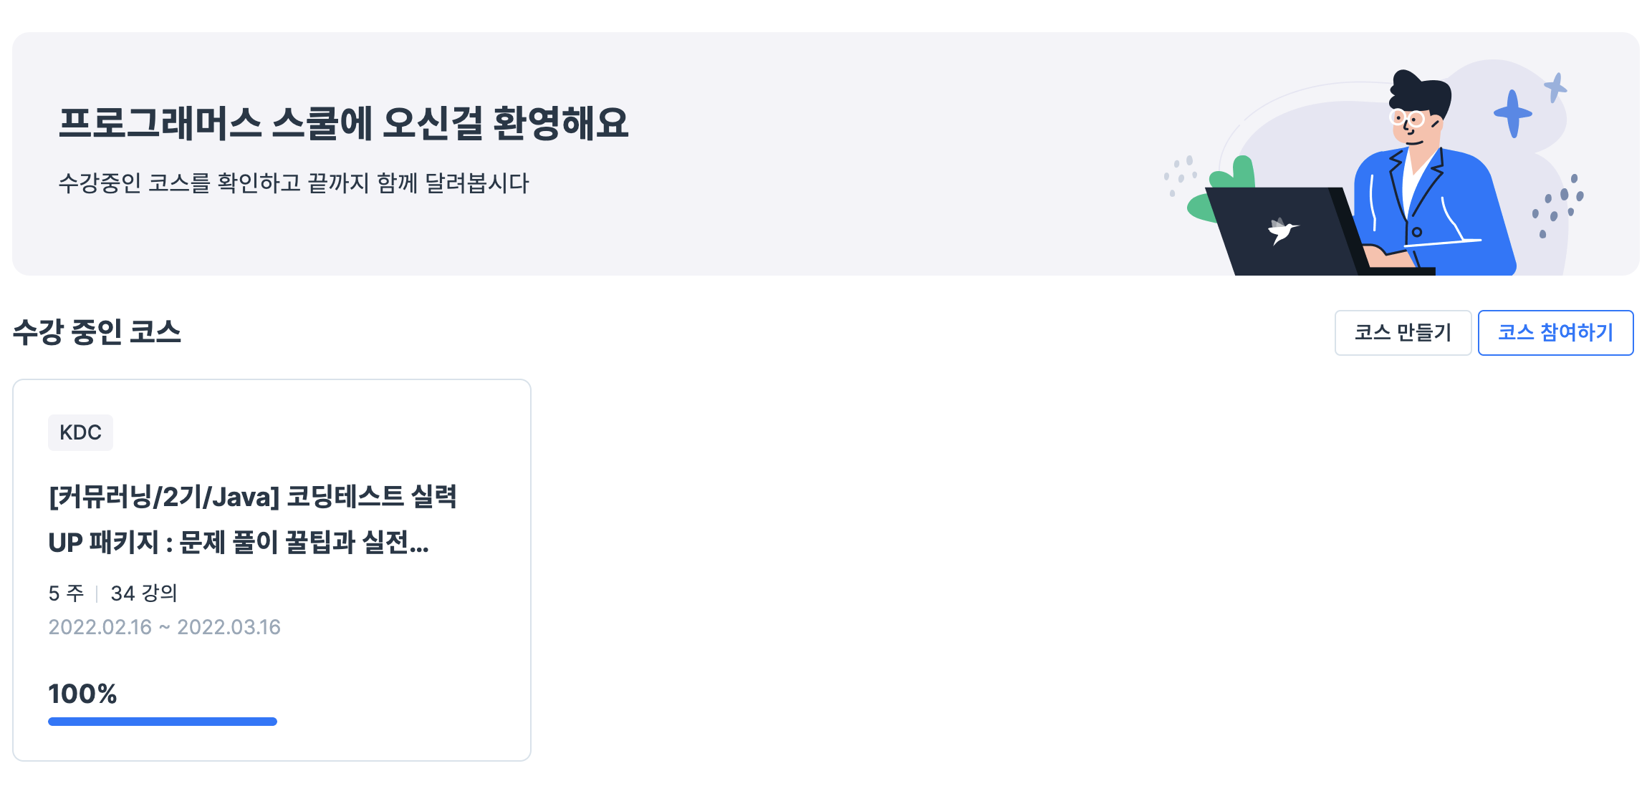Click the 프로그래머스 스쿨 welcome headline
Screen dimensions: 1652x786
click(344, 123)
